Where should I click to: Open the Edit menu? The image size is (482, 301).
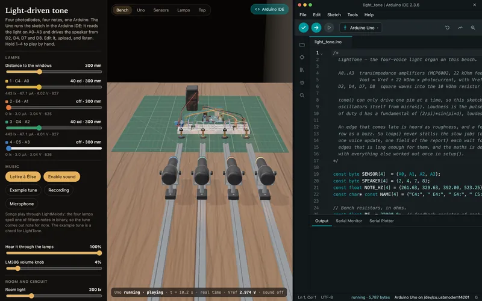click(317, 14)
